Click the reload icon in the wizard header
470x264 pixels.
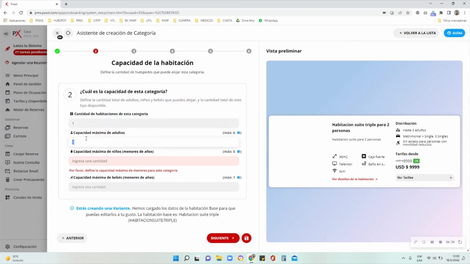coord(68,33)
